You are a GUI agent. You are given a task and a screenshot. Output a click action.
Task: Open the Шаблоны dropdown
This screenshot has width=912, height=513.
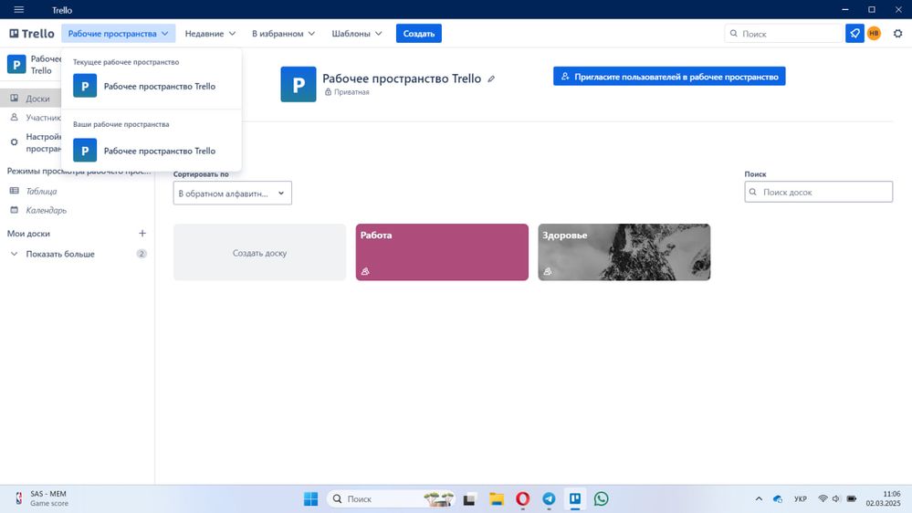click(x=357, y=34)
